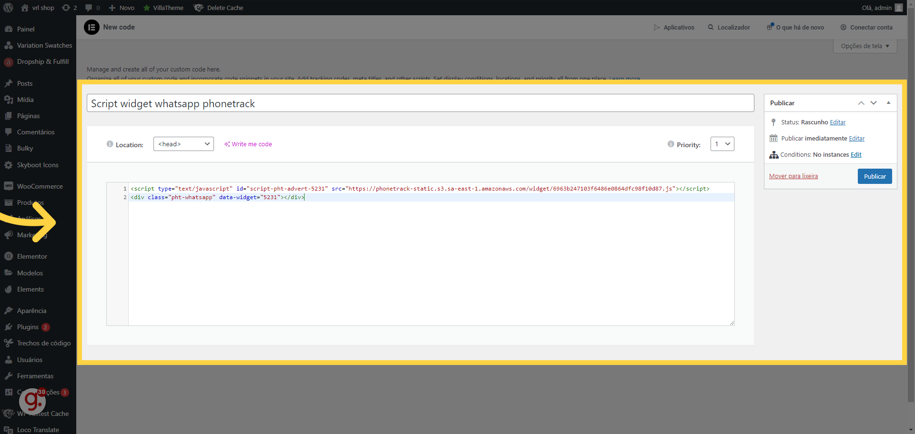Expand Opções de tela
The width and height of the screenshot is (915, 434).
pos(865,46)
